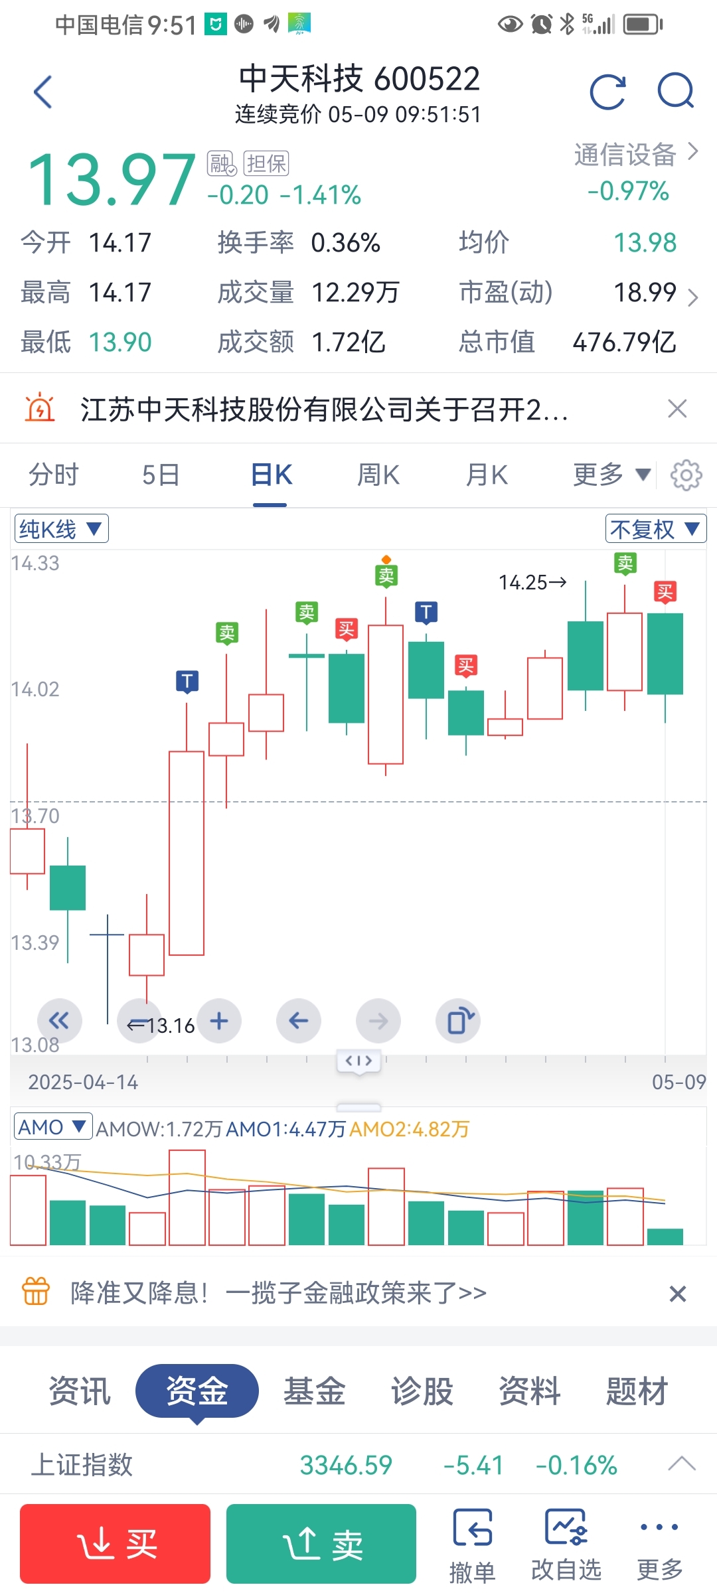Expand the 更多 timeframe menu

pyautogui.click(x=611, y=475)
